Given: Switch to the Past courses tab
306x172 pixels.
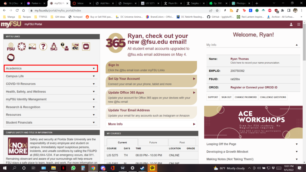Looking at the screenshot, I should 182,142.
